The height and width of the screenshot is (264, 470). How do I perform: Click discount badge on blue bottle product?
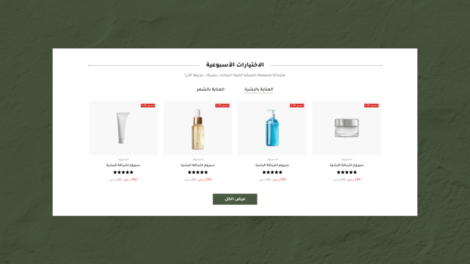tap(297, 106)
